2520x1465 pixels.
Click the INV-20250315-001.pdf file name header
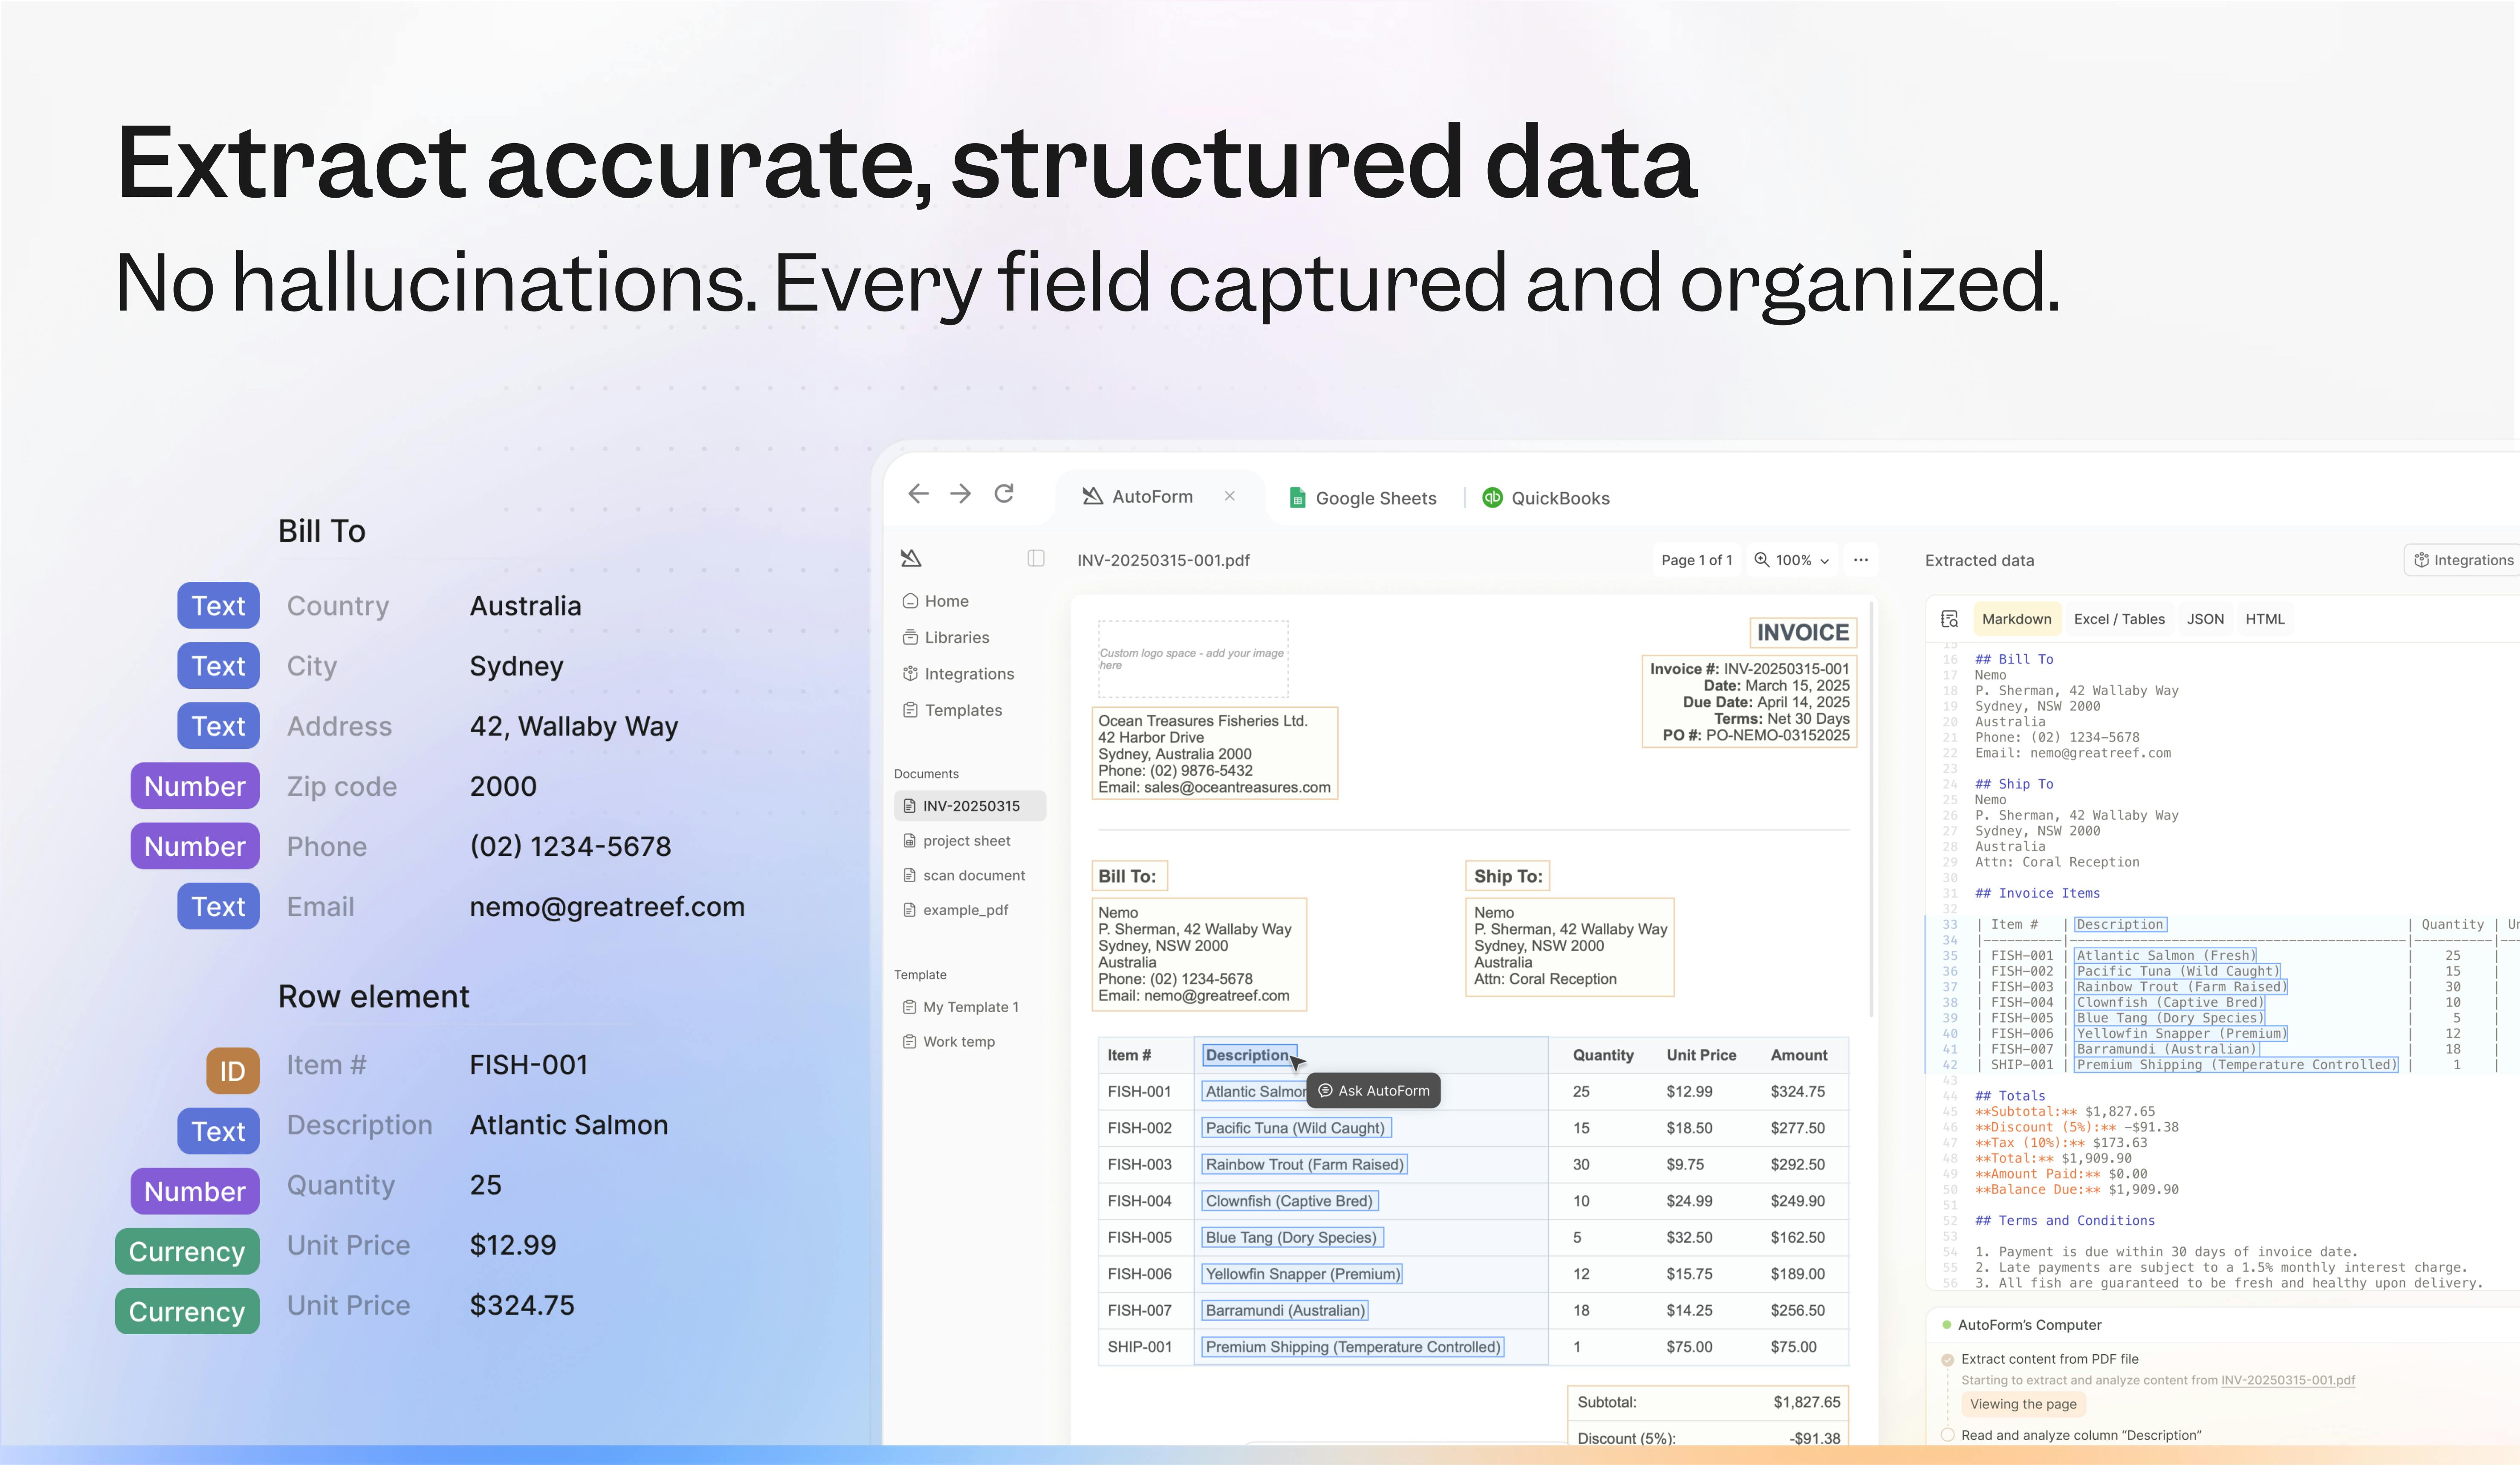1163,561
